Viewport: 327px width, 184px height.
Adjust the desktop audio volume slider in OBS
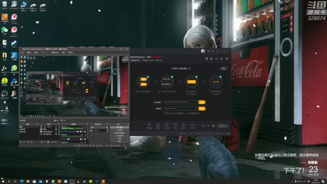pos(70,139)
